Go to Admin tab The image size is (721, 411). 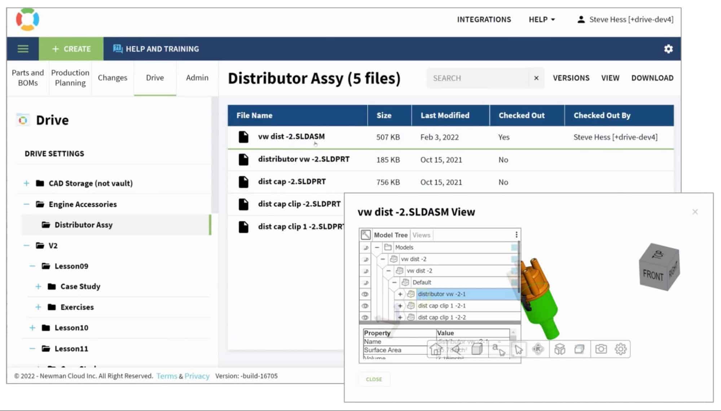click(197, 78)
